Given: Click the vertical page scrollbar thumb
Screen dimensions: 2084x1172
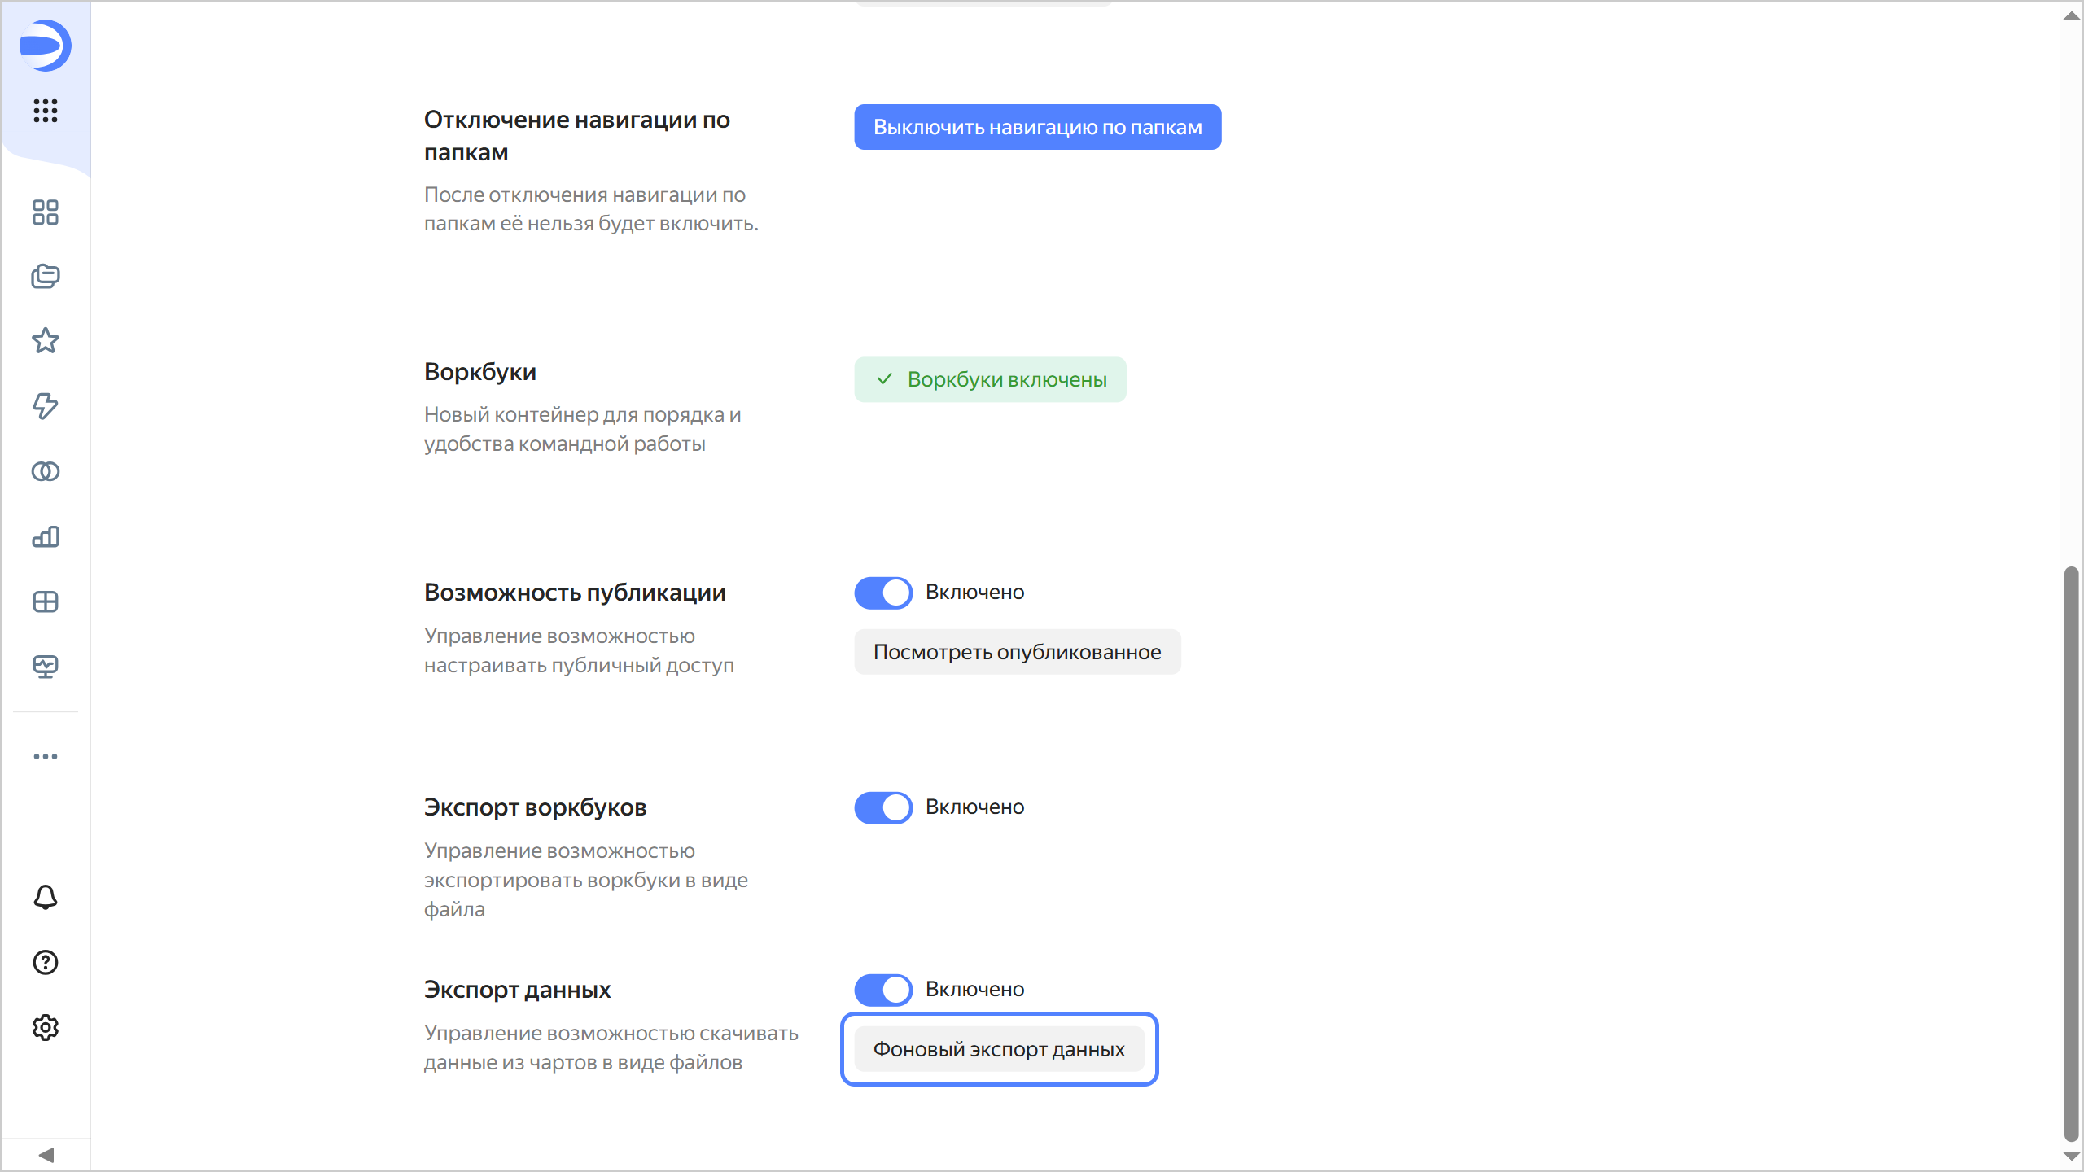Looking at the screenshot, I should pos(2071,855).
